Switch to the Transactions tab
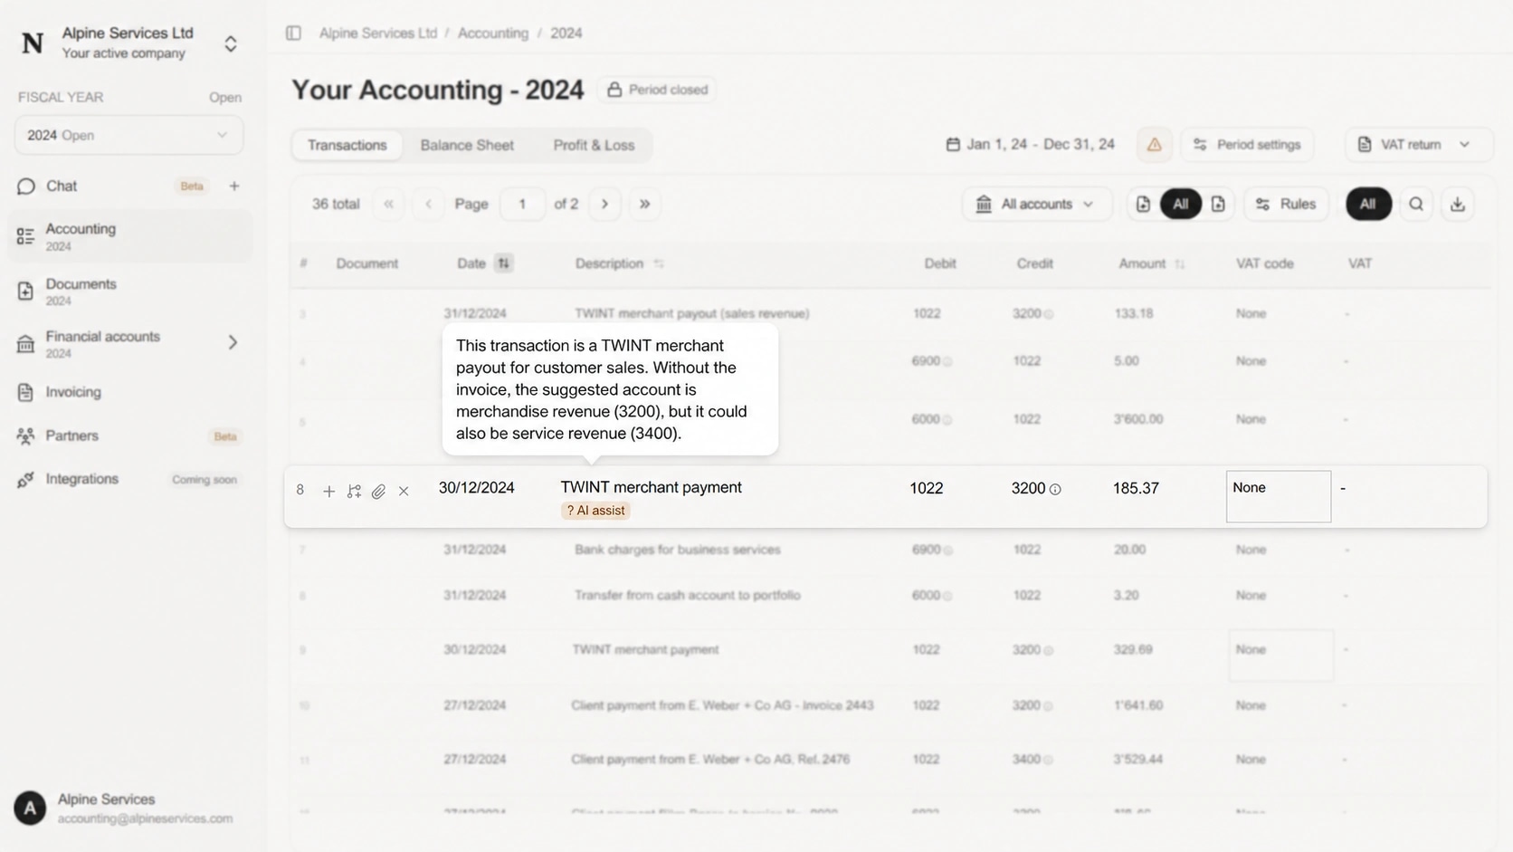 [x=347, y=145]
